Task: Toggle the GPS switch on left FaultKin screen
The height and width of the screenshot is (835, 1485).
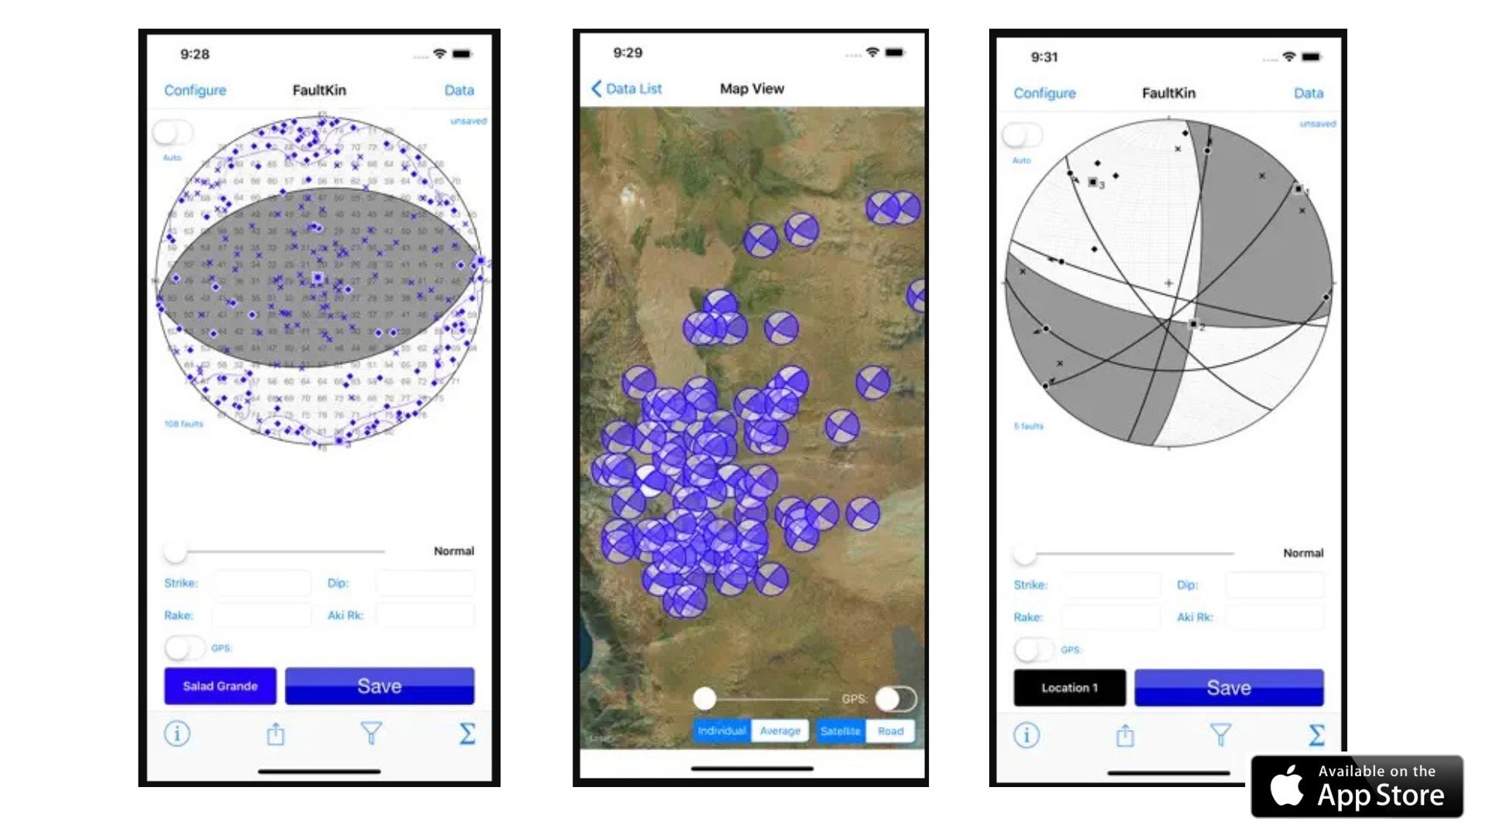Action: coord(183,649)
